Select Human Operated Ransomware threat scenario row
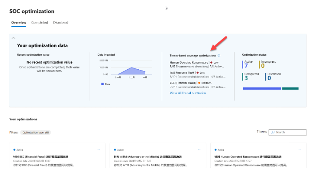Image resolution: width=309 pixels, height=169 pixels. 197,64
